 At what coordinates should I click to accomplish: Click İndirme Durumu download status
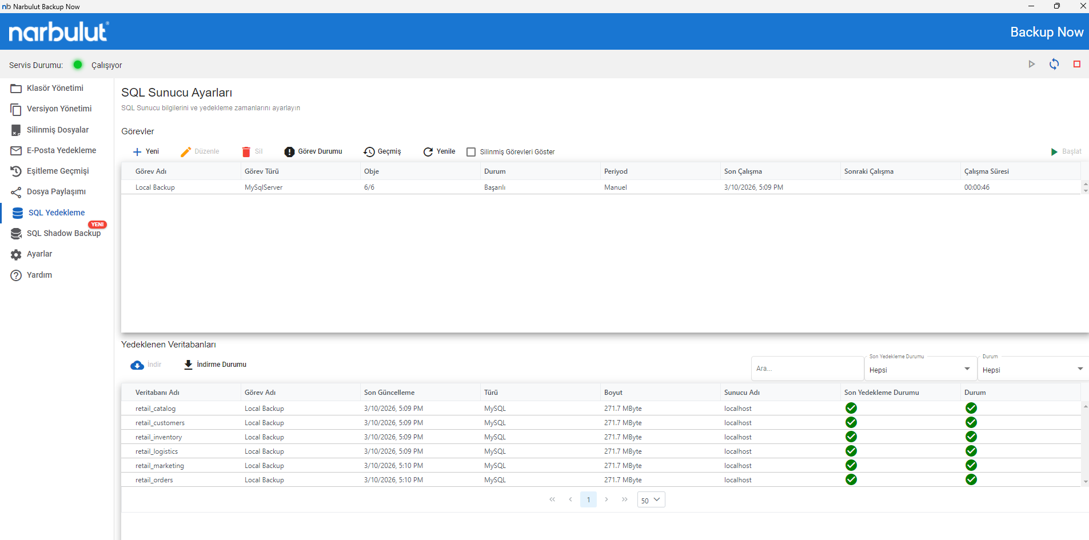pyautogui.click(x=215, y=365)
